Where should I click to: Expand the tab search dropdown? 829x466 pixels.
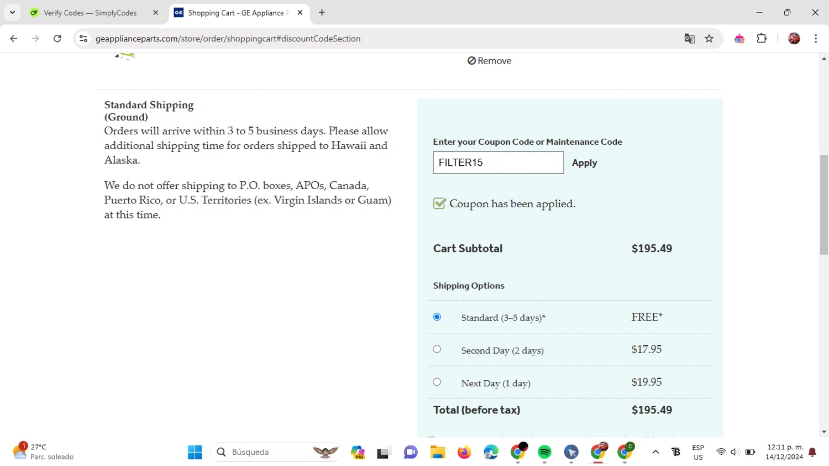coord(12,13)
